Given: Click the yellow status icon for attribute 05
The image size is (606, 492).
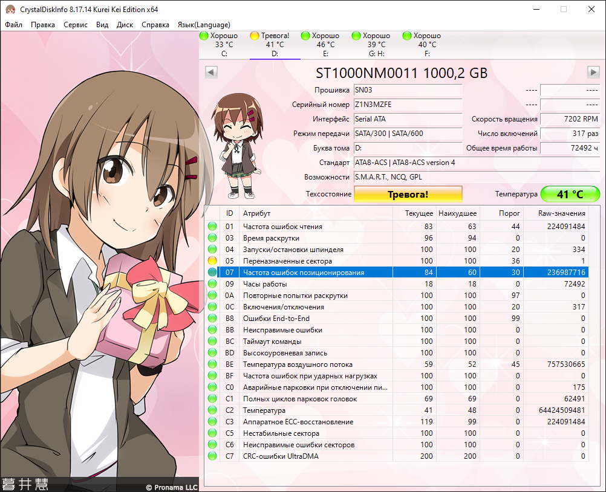Looking at the screenshot, I should pos(212,261).
